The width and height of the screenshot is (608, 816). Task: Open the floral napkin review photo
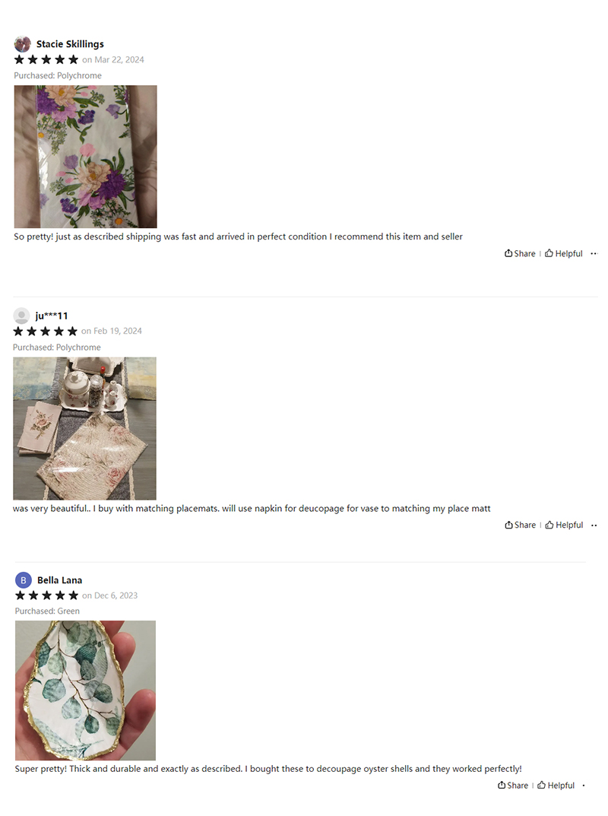point(85,157)
